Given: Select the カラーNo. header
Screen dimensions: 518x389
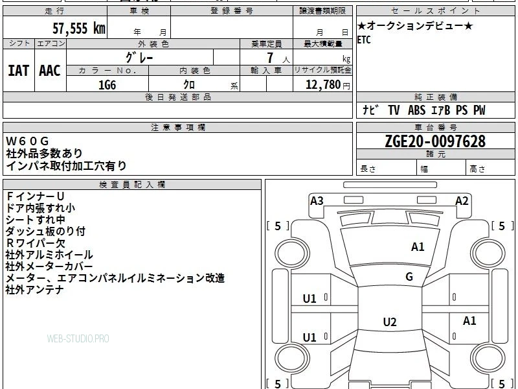Looking at the screenshot, I should pos(107,71).
